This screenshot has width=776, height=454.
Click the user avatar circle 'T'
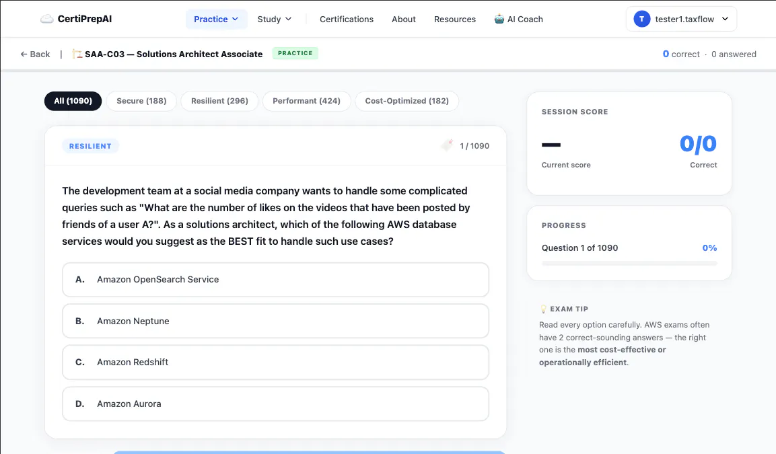[642, 19]
